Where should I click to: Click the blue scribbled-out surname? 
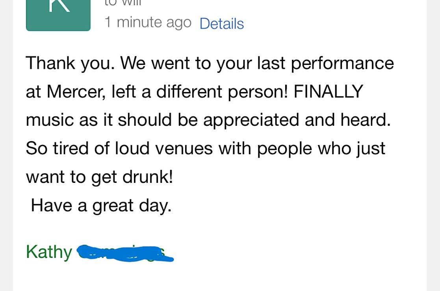125,253
